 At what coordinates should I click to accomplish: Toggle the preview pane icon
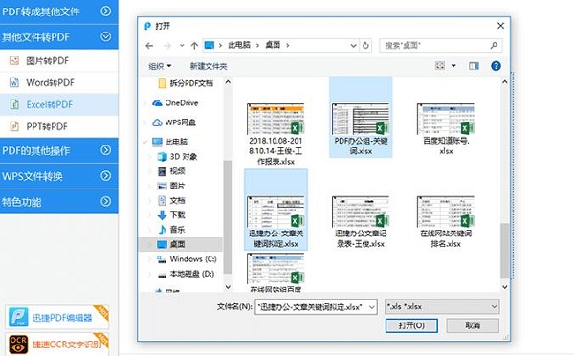[474, 66]
